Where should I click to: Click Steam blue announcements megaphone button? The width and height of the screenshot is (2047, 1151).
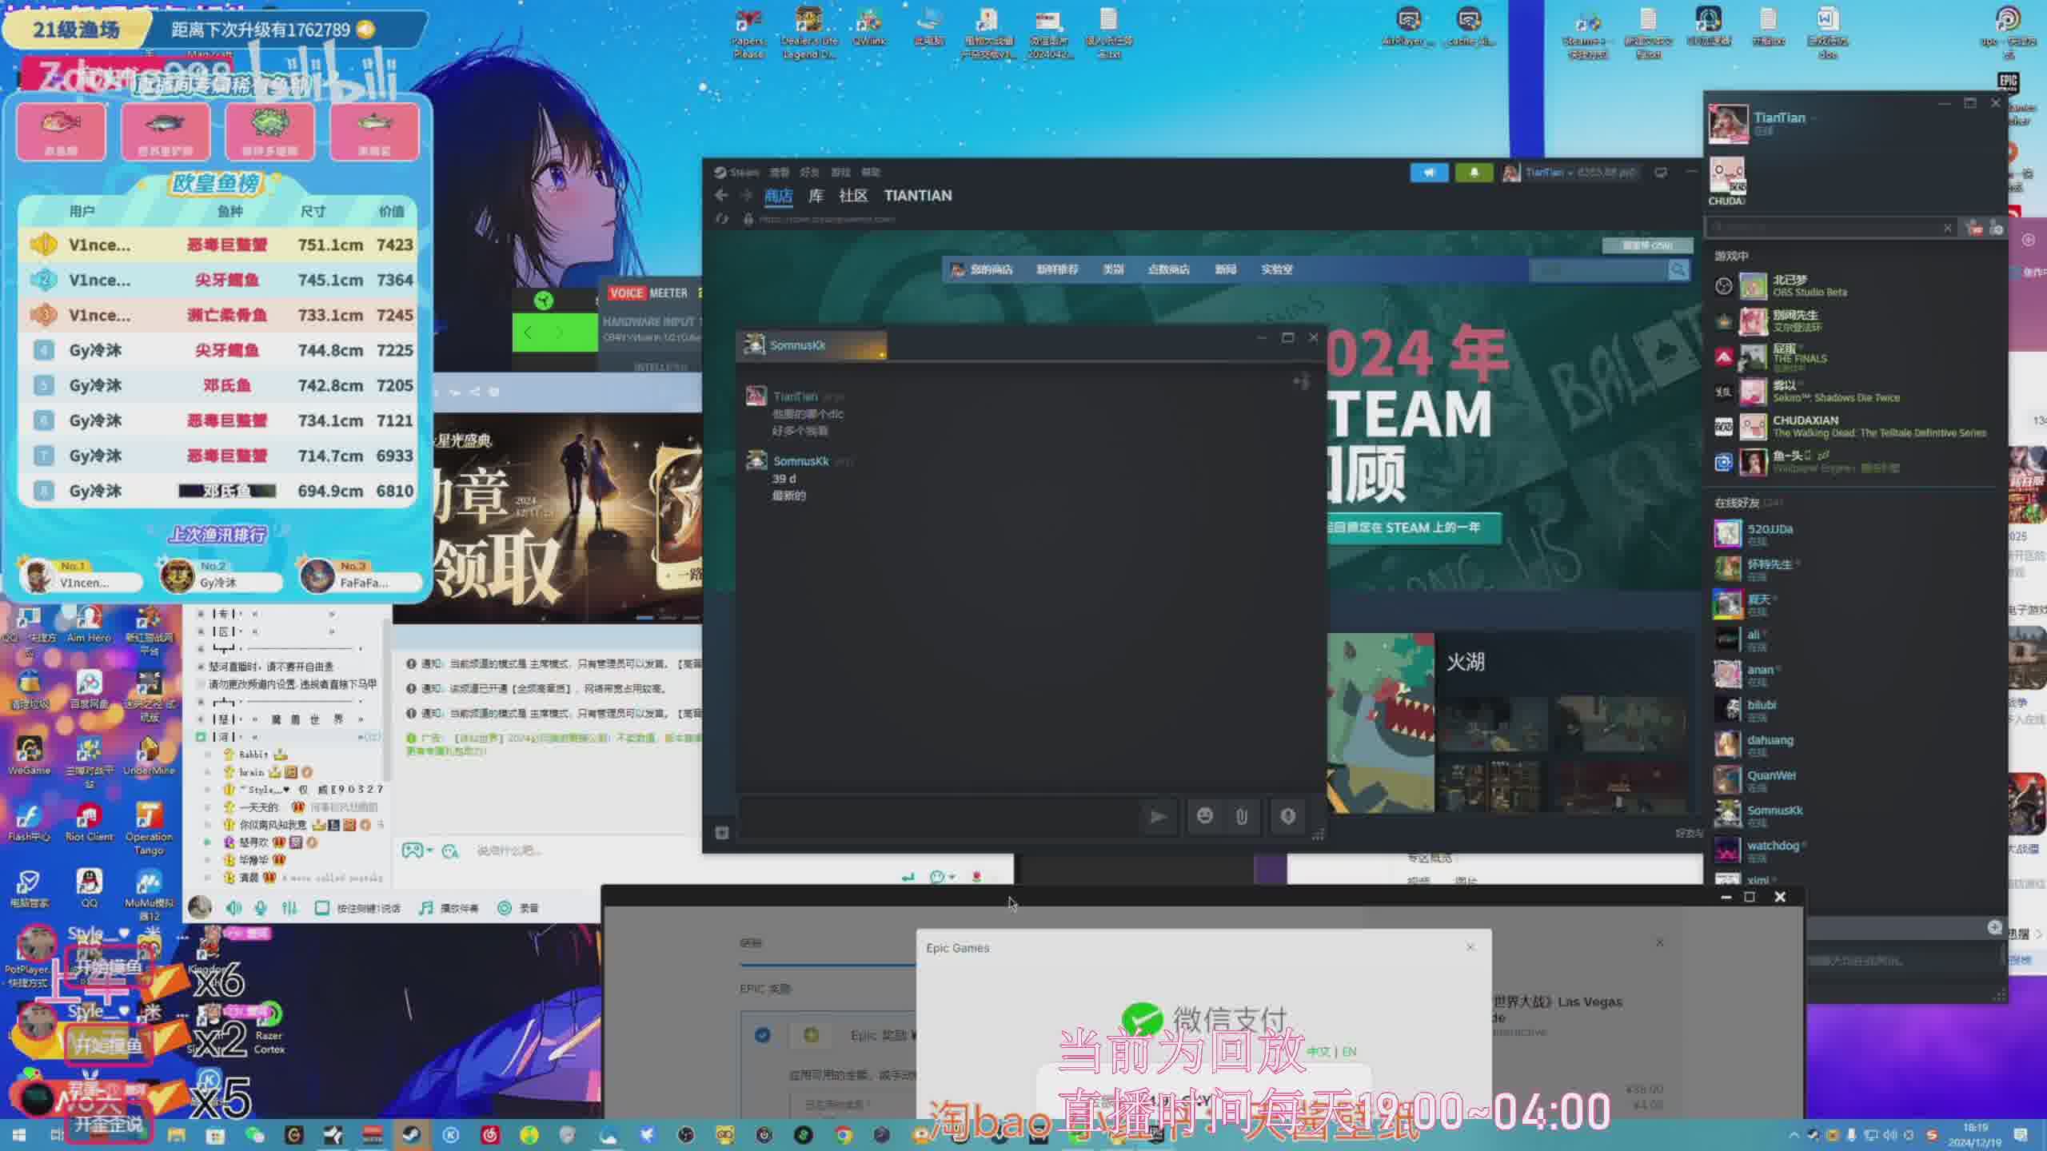(x=1429, y=173)
